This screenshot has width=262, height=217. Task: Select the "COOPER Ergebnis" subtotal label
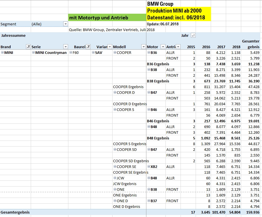[x=128, y=87]
